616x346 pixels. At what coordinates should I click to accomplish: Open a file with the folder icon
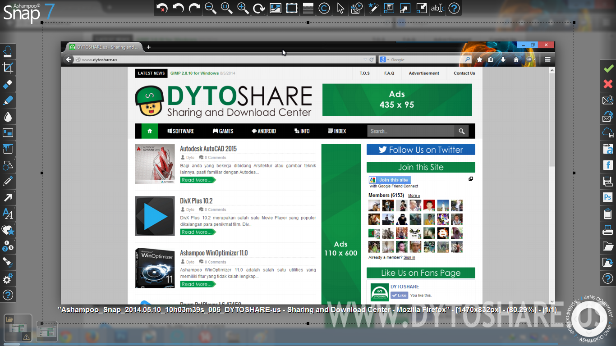coord(608,246)
